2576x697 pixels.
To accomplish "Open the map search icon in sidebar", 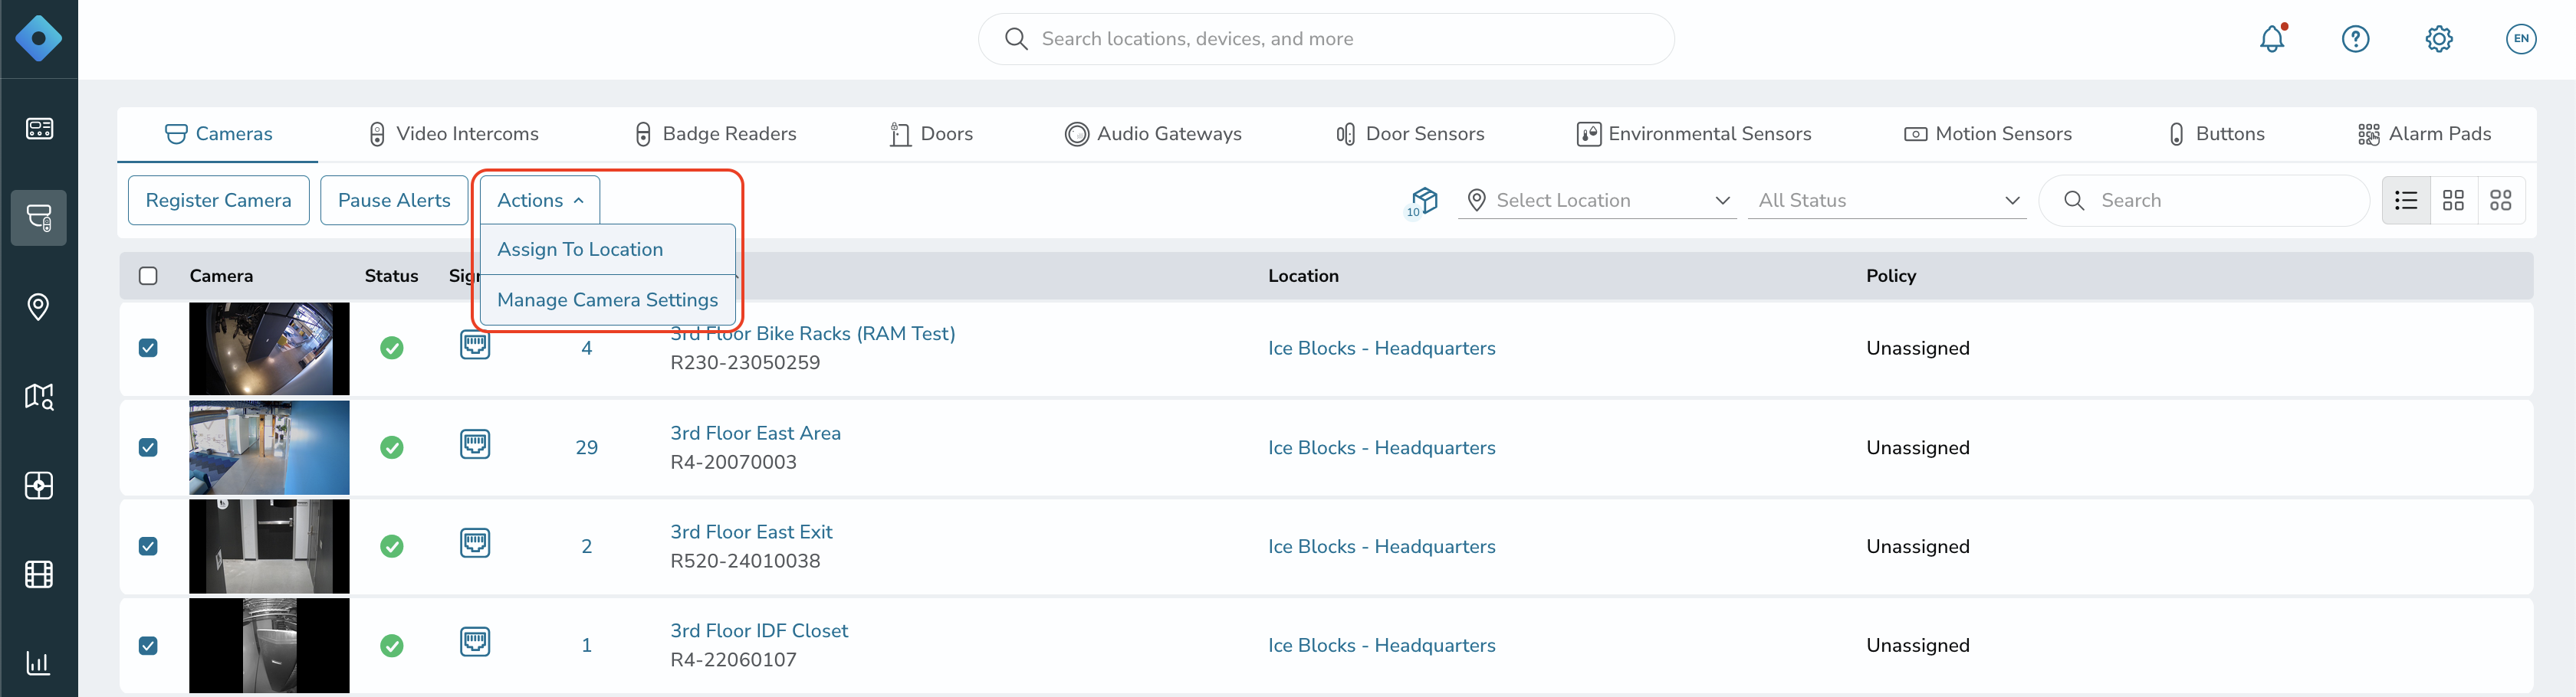I will pyautogui.click(x=39, y=397).
